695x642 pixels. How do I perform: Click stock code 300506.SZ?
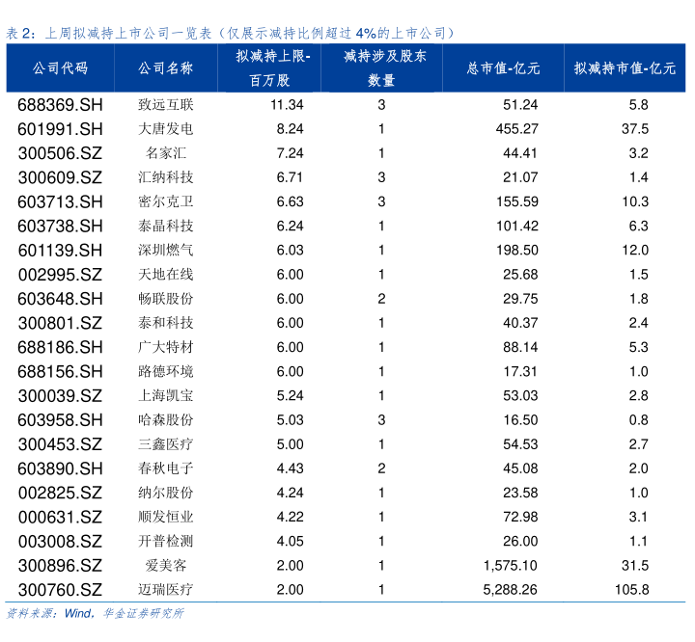click(x=60, y=153)
